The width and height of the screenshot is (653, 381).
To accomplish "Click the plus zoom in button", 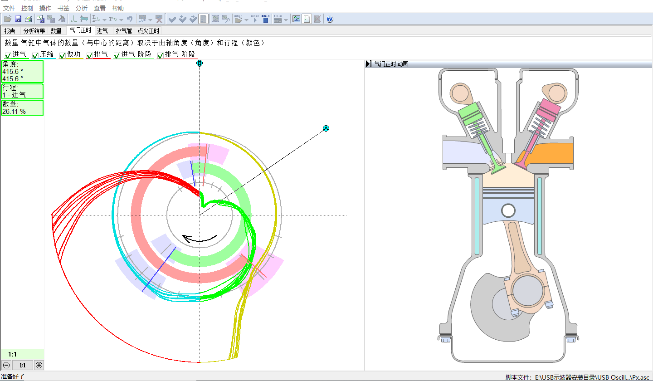I will [x=39, y=365].
